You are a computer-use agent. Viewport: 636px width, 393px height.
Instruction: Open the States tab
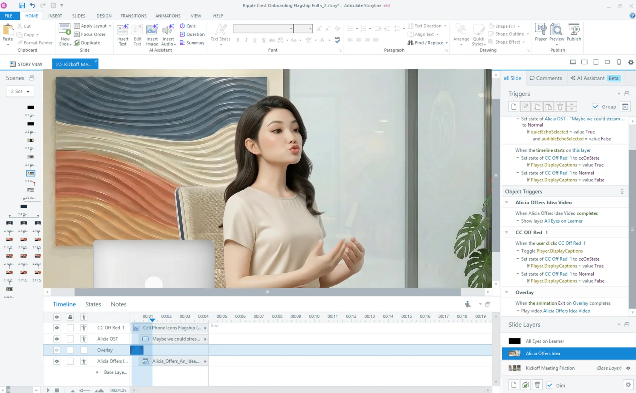tap(93, 304)
